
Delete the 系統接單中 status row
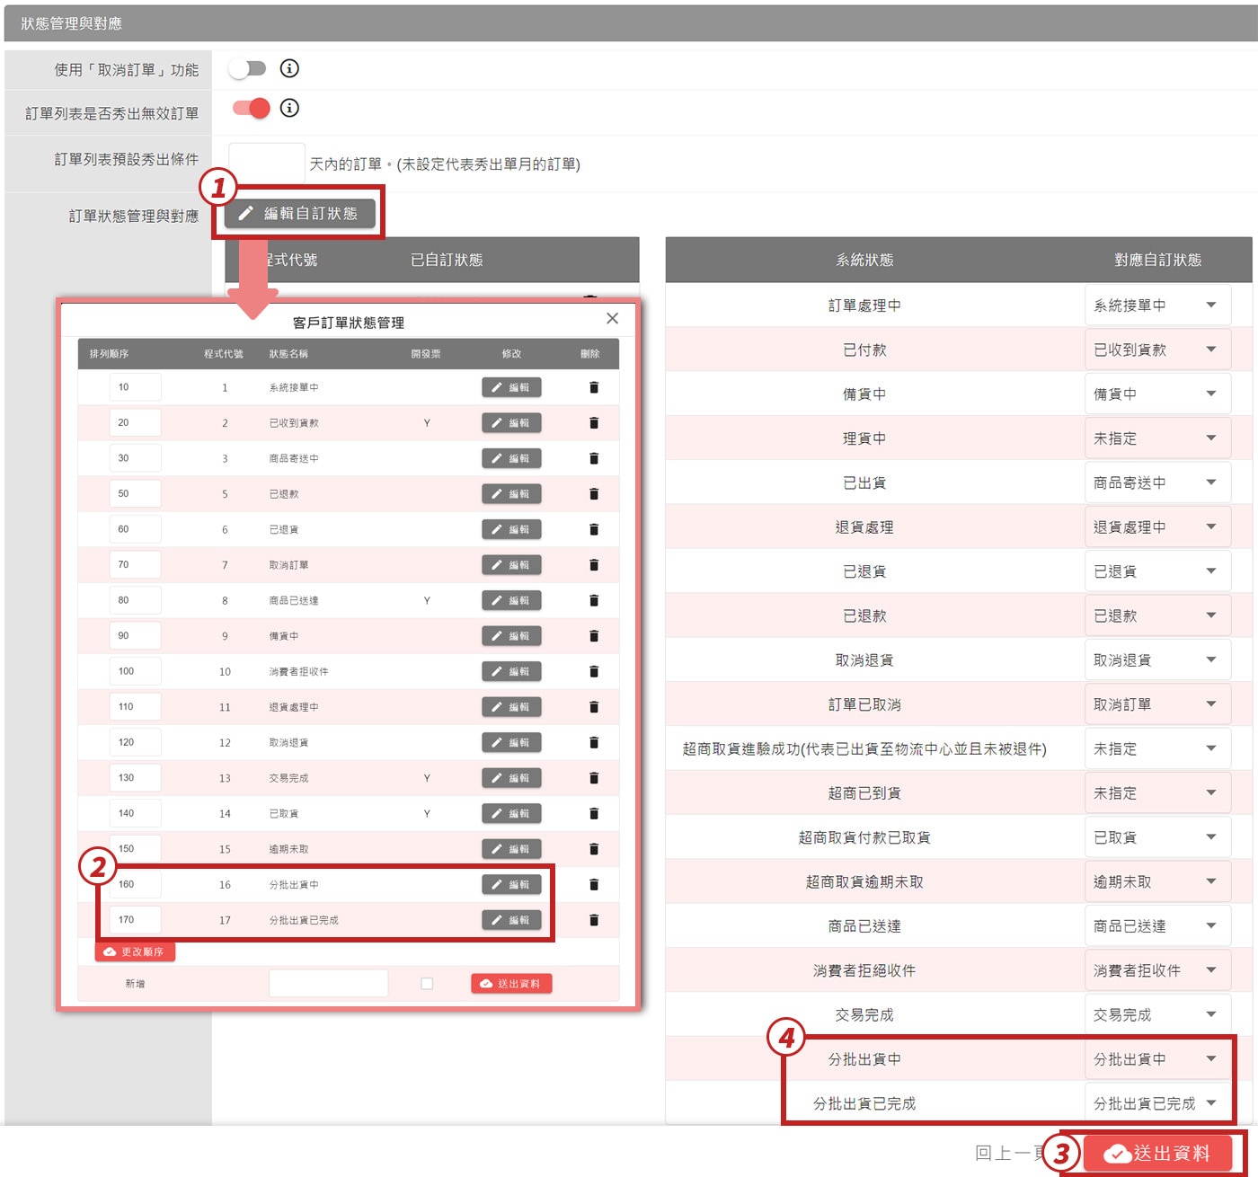pyautogui.click(x=593, y=387)
